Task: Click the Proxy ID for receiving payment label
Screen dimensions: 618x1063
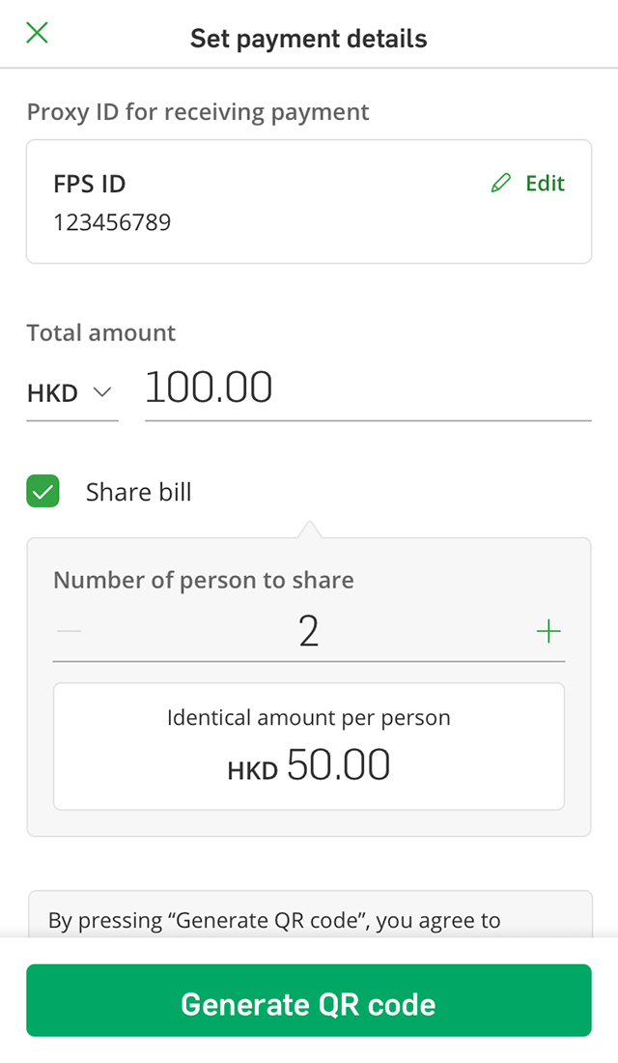Action: (198, 112)
